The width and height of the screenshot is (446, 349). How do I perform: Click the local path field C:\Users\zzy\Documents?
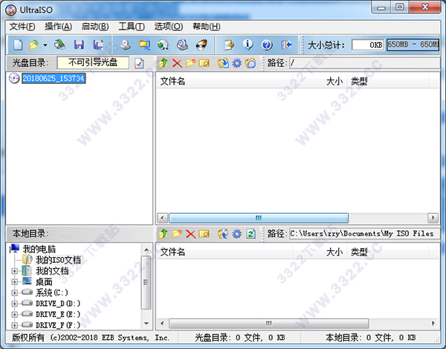[x=365, y=234]
